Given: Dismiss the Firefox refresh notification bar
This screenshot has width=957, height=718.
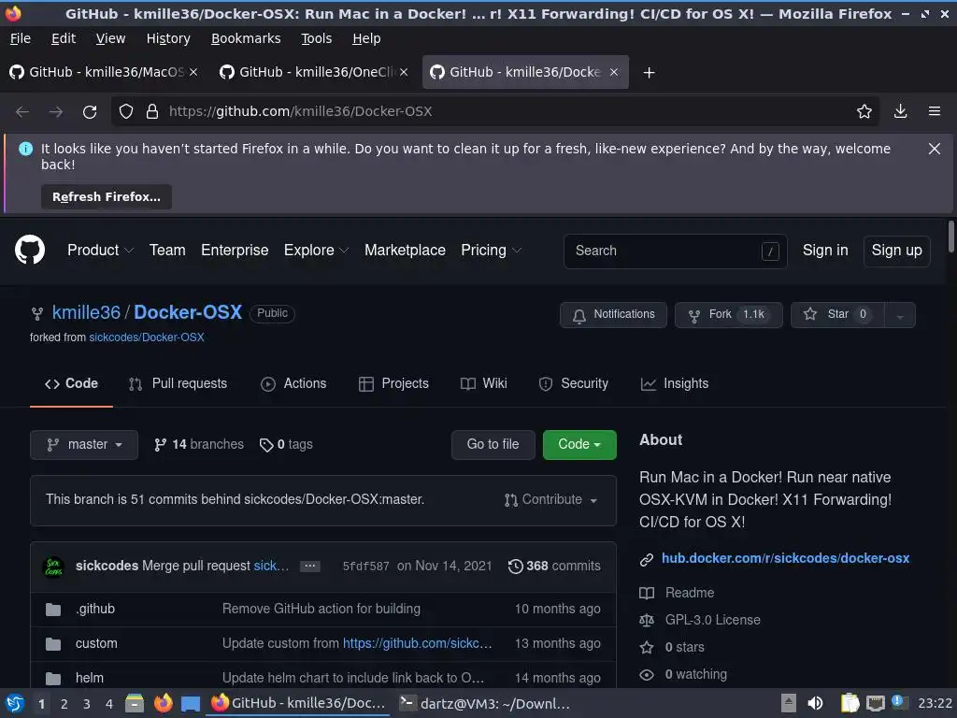Looking at the screenshot, I should tap(935, 149).
